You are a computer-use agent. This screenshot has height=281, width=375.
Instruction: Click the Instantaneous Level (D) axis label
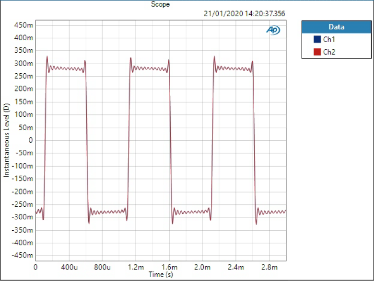6,140
